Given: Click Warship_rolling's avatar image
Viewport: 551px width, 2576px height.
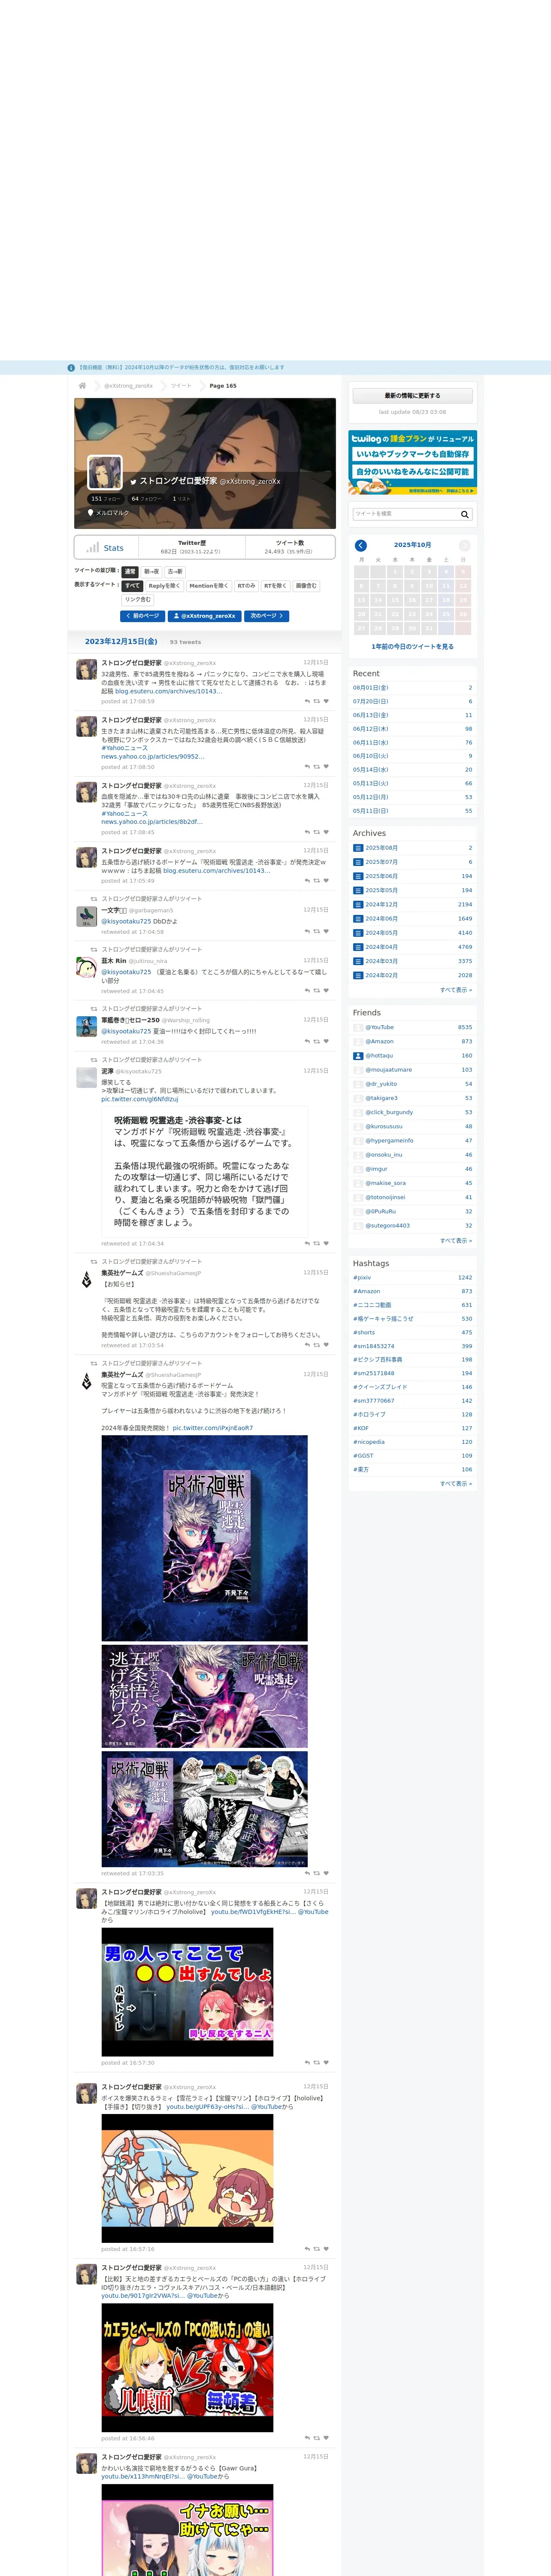Looking at the screenshot, I should [87, 1026].
